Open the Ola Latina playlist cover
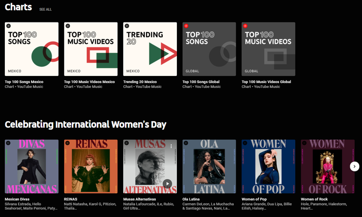 tap(209, 166)
